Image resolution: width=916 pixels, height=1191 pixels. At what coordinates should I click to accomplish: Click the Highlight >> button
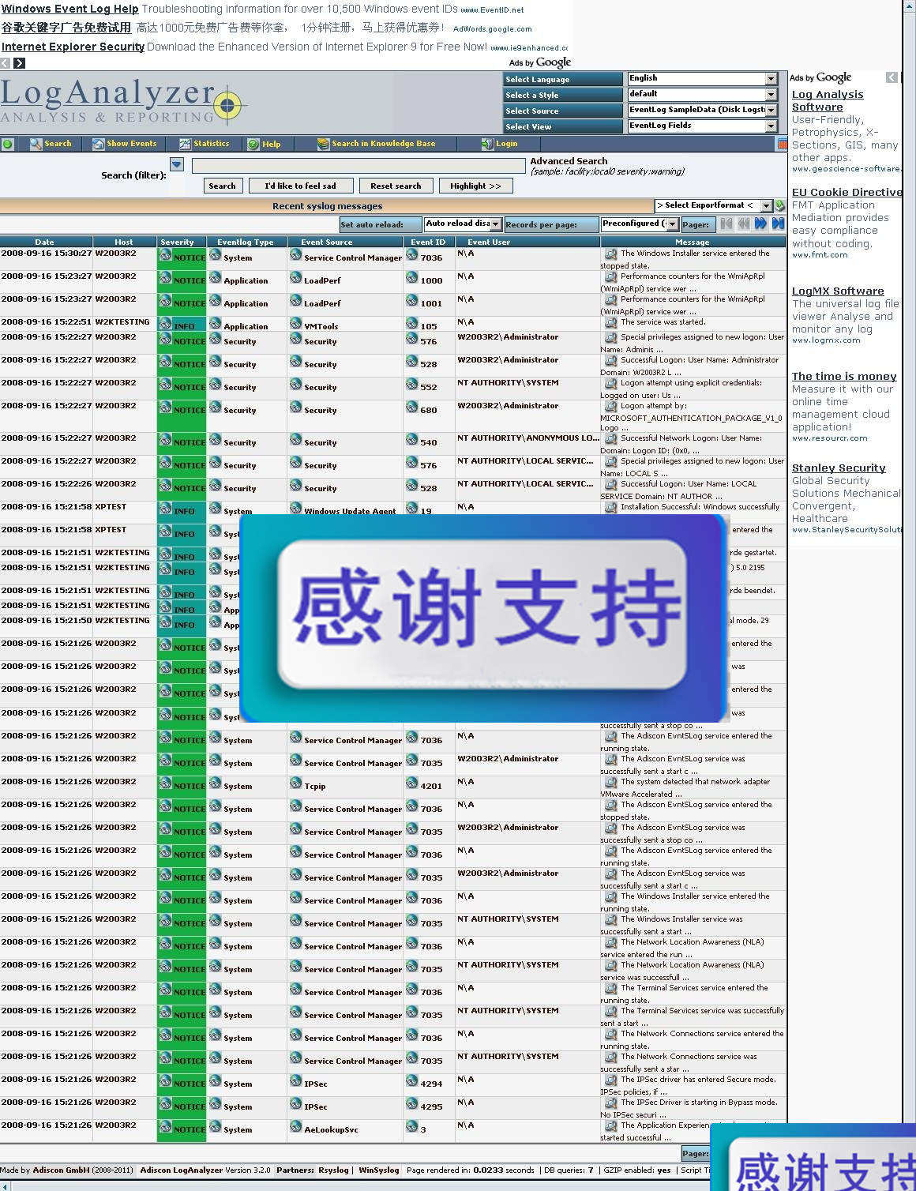coord(475,186)
